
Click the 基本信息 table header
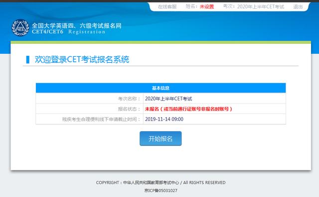tap(160, 88)
